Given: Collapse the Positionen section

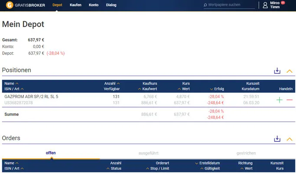Looking at the screenshot, I should 289,71.
